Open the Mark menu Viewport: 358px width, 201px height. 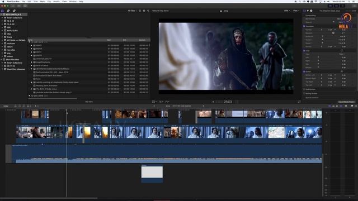click(x=43, y=1)
